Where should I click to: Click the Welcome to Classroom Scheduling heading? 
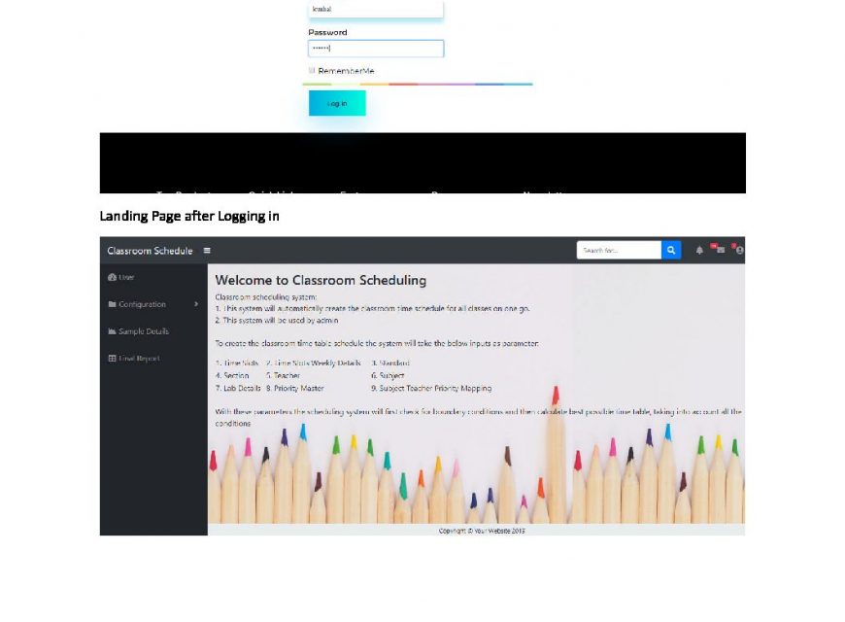[321, 281]
